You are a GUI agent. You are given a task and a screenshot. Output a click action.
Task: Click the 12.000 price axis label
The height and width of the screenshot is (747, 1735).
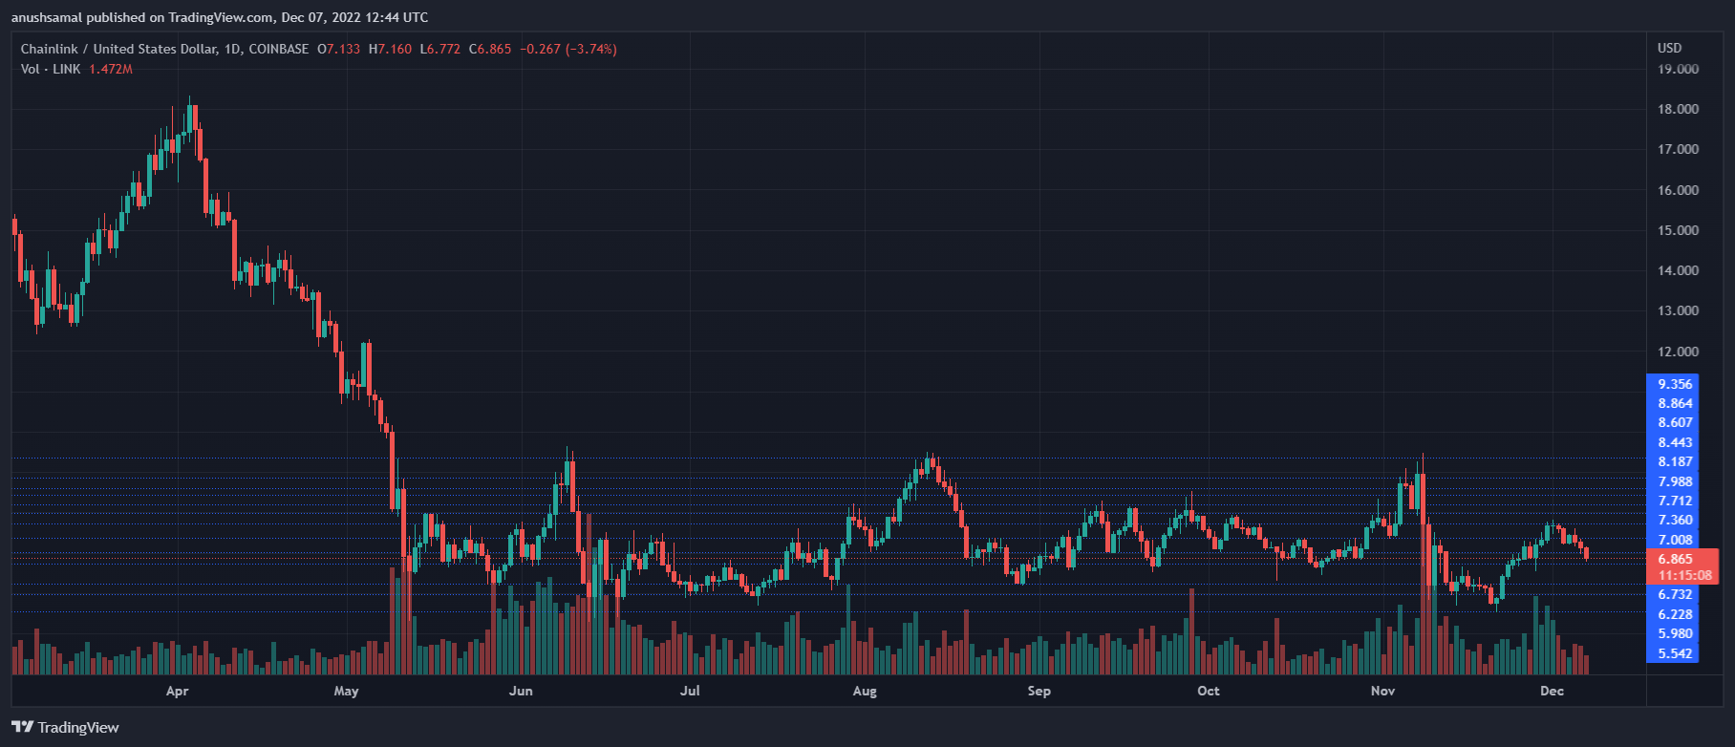1678,352
